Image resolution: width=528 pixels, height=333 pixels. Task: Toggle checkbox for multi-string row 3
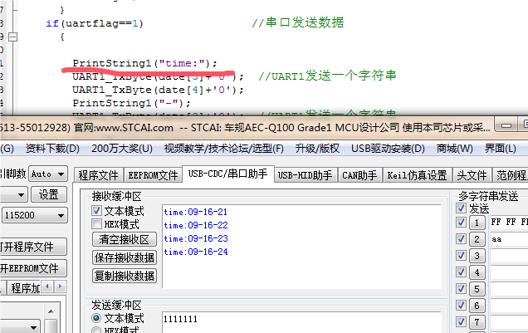[461, 255]
